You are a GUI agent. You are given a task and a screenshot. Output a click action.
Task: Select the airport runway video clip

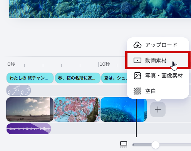(30, 110)
